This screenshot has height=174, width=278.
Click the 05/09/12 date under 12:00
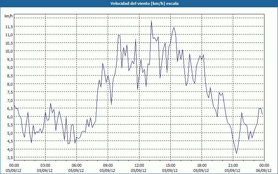click(139, 171)
